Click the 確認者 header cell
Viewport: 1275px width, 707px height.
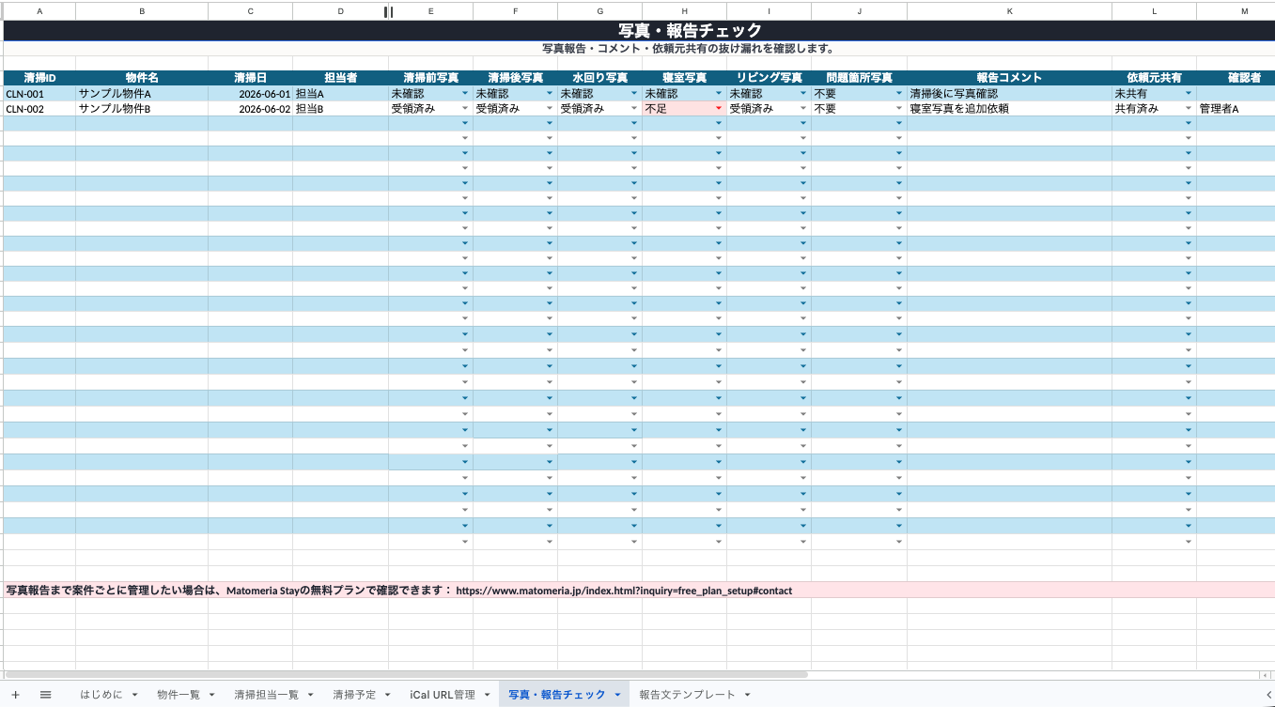pyautogui.click(x=1236, y=78)
